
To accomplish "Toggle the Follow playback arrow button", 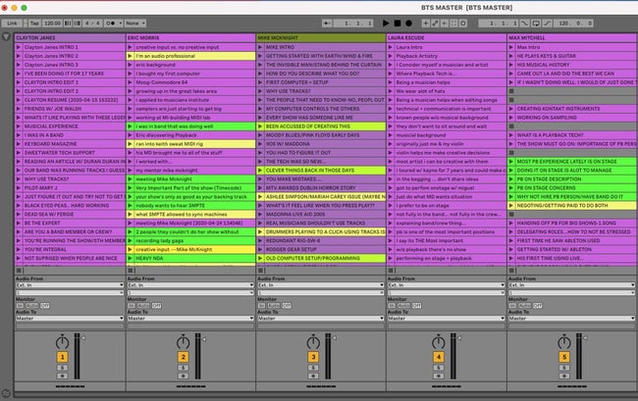I will 326,24.
